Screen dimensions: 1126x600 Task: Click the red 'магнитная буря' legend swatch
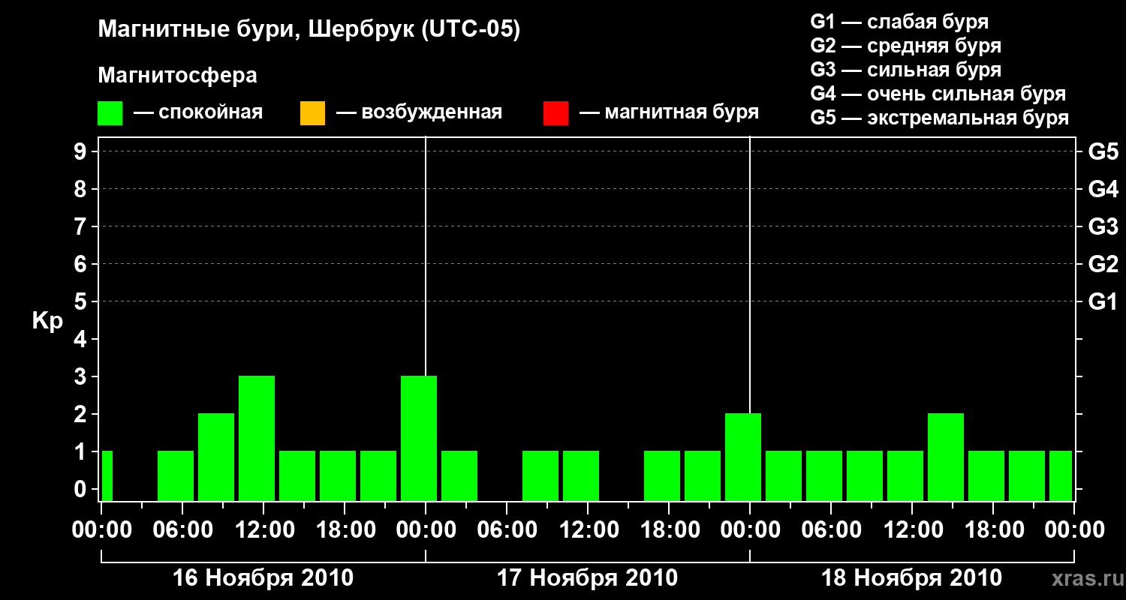click(x=555, y=113)
